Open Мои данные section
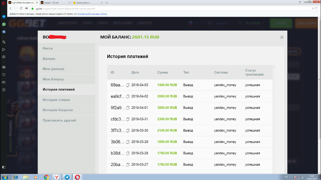Image resolution: width=321 pixels, height=180 pixels. pos(66,69)
